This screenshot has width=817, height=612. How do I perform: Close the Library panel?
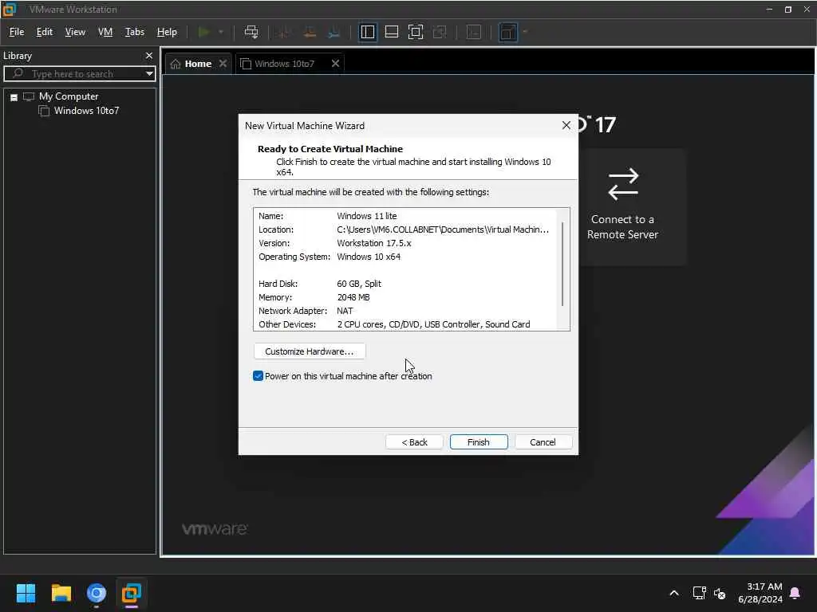point(149,55)
